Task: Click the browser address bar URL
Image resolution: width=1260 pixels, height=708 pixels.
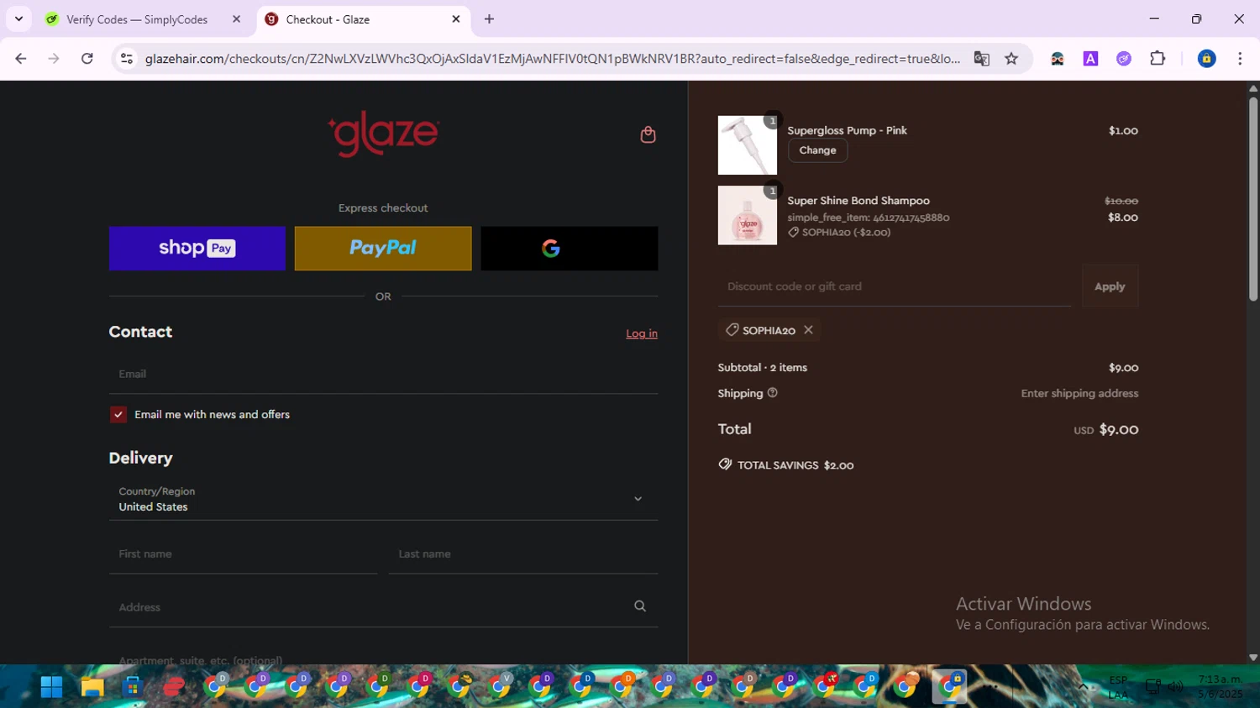Action: click(552, 59)
